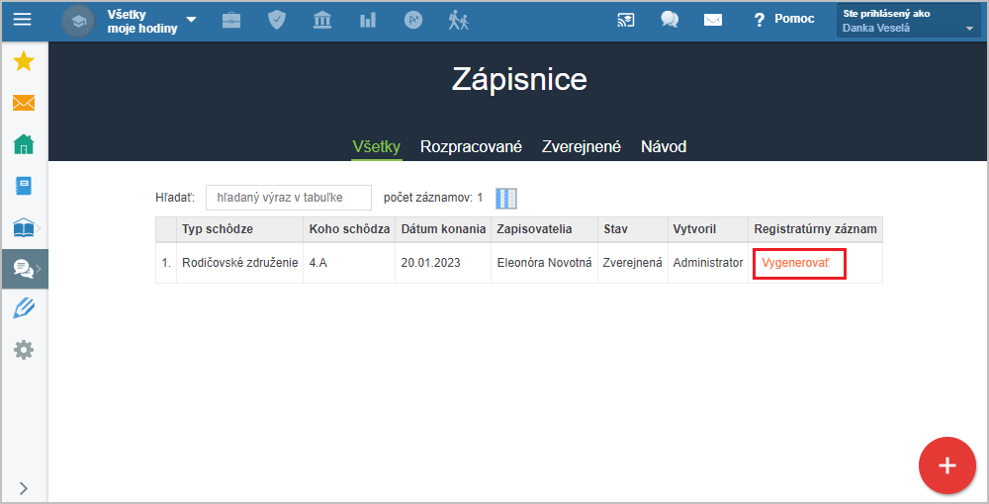Open the blue pen icon in sidebar

[24, 308]
